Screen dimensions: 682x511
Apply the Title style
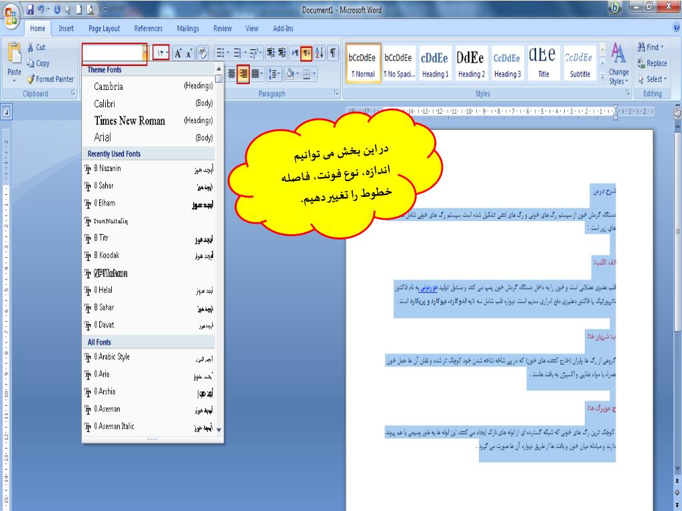tap(543, 63)
